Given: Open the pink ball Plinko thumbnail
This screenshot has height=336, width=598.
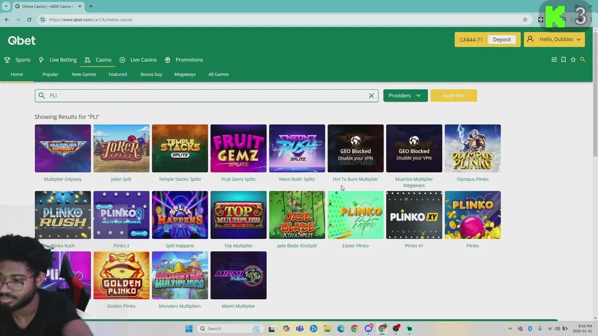Looking at the screenshot, I should pyautogui.click(x=473, y=215).
